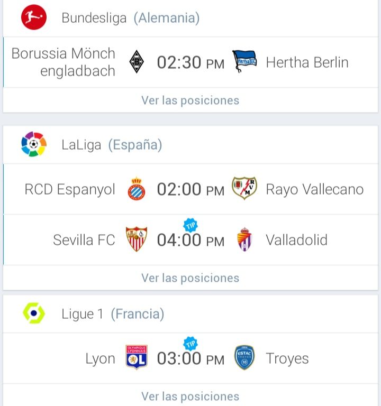
Task: View Ligue 1 standings via Ver las posiciones
Action: click(190, 396)
